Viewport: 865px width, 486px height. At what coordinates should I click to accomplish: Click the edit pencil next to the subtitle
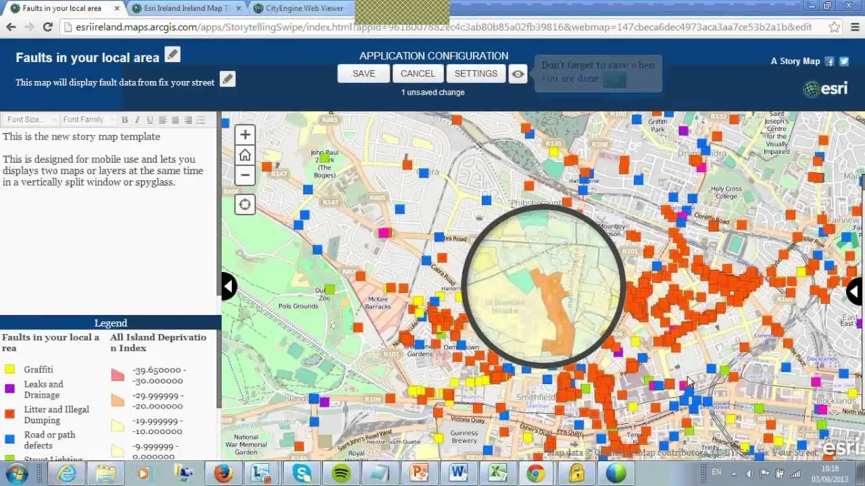click(228, 79)
